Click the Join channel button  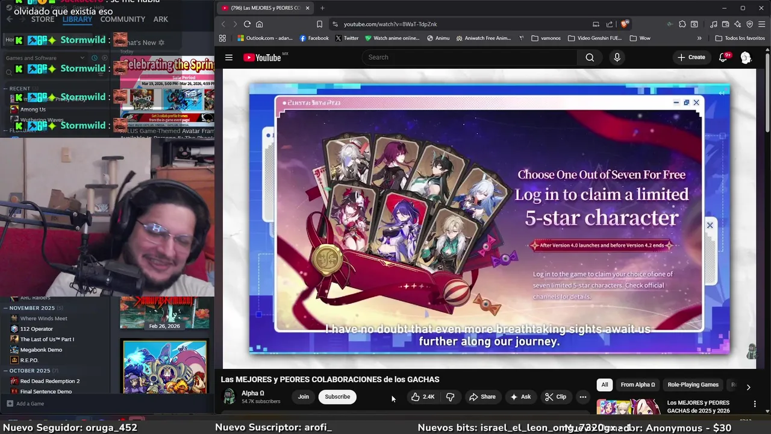click(303, 397)
